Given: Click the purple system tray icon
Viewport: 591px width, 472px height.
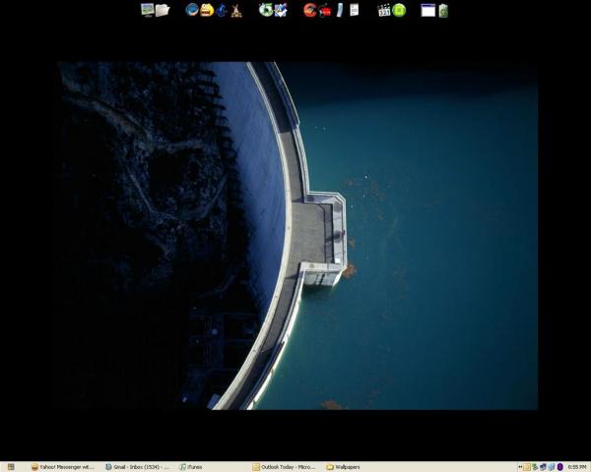Looking at the screenshot, I should click(559, 467).
